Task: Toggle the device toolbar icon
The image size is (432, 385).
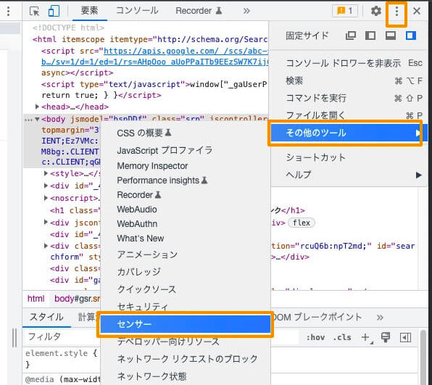Action: 54,11
